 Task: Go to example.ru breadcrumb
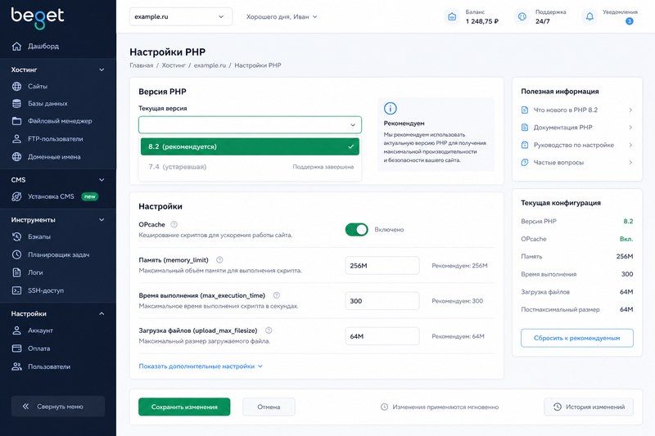pos(210,65)
